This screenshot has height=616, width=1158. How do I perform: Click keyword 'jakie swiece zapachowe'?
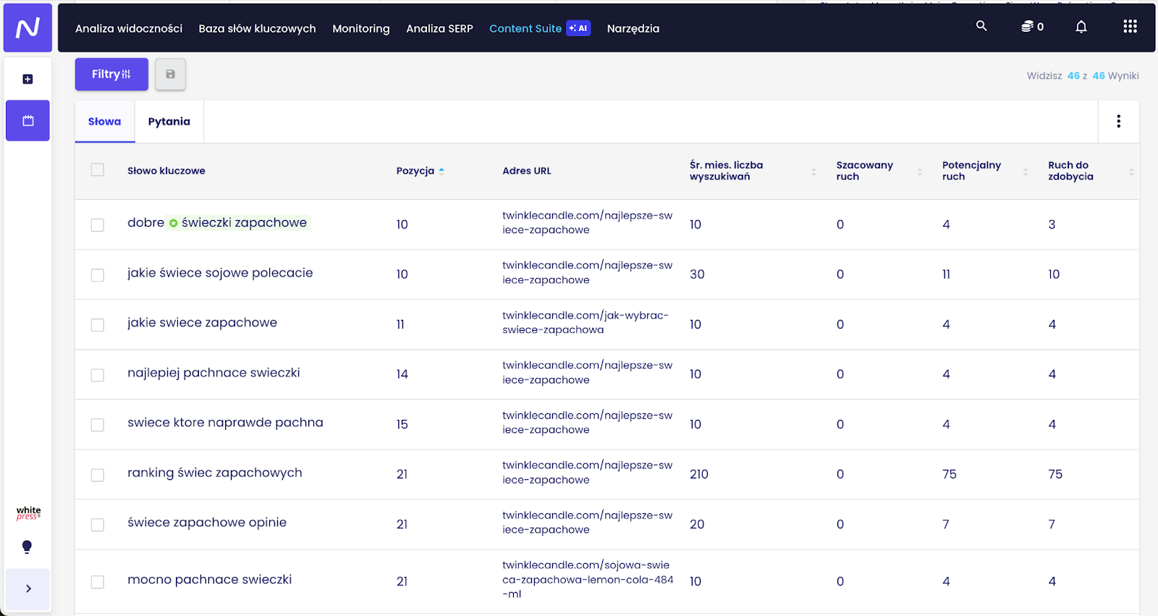coord(202,323)
